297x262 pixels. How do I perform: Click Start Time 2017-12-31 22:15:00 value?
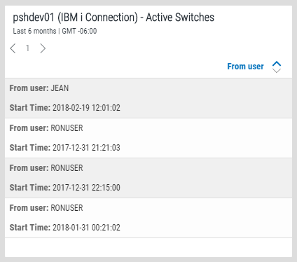(86, 188)
